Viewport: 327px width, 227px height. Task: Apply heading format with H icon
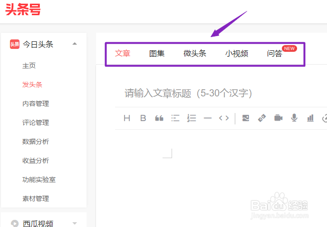click(x=127, y=118)
